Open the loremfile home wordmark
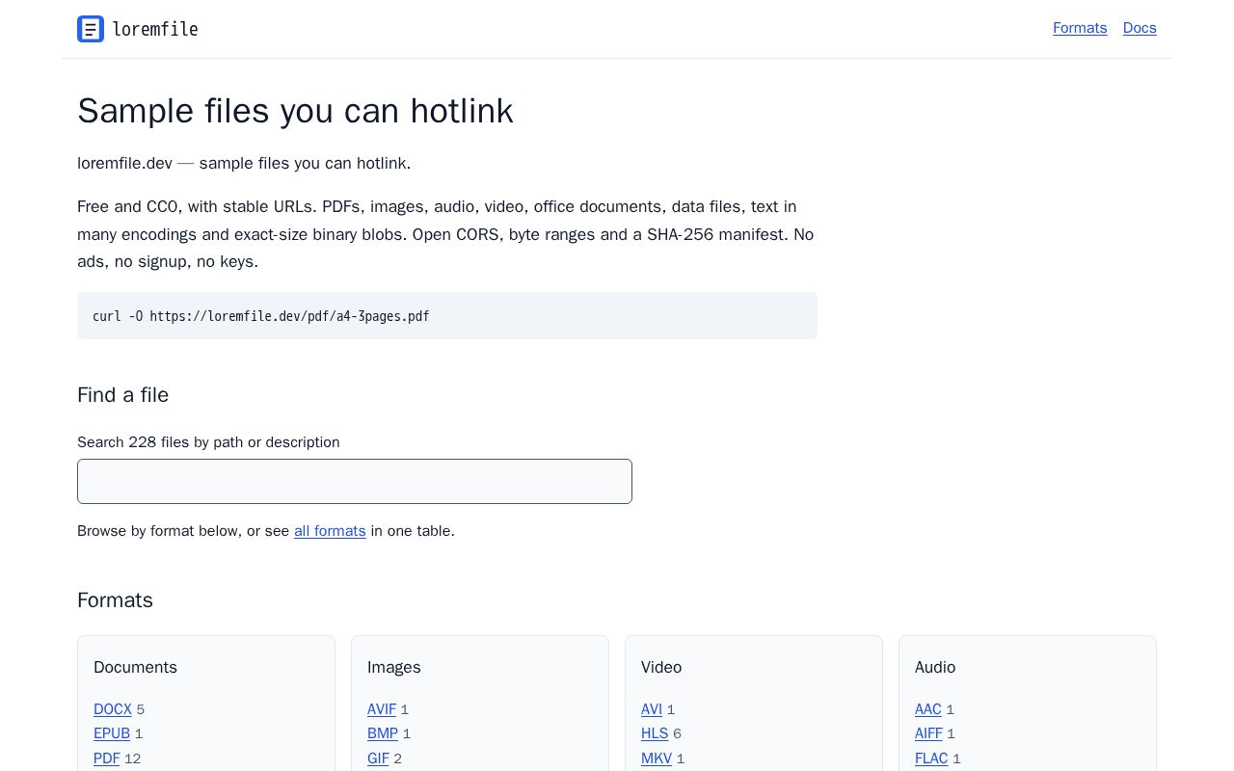Viewport: 1234px width, 771px height. tap(155, 29)
